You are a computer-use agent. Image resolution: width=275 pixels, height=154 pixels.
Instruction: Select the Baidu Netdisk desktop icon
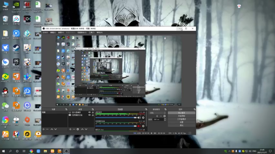[16, 20]
